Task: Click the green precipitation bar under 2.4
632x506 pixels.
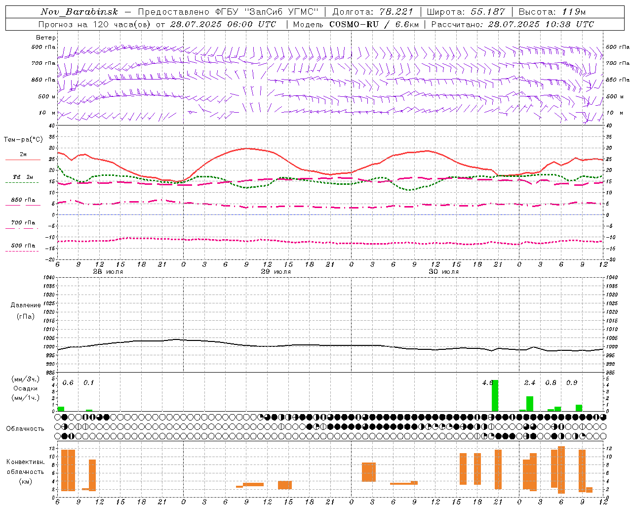Action: tap(530, 404)
